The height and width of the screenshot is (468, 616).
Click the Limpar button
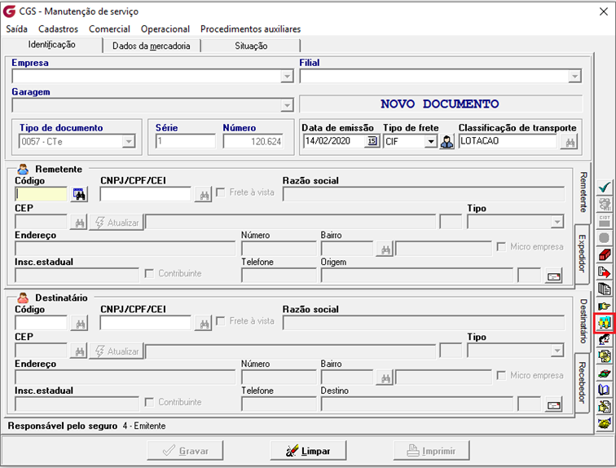pos(308,450)
